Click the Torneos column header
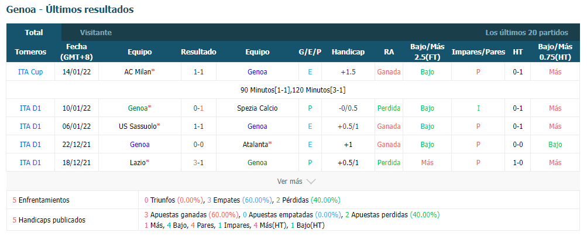587x236 pixels. pos(30,52)
